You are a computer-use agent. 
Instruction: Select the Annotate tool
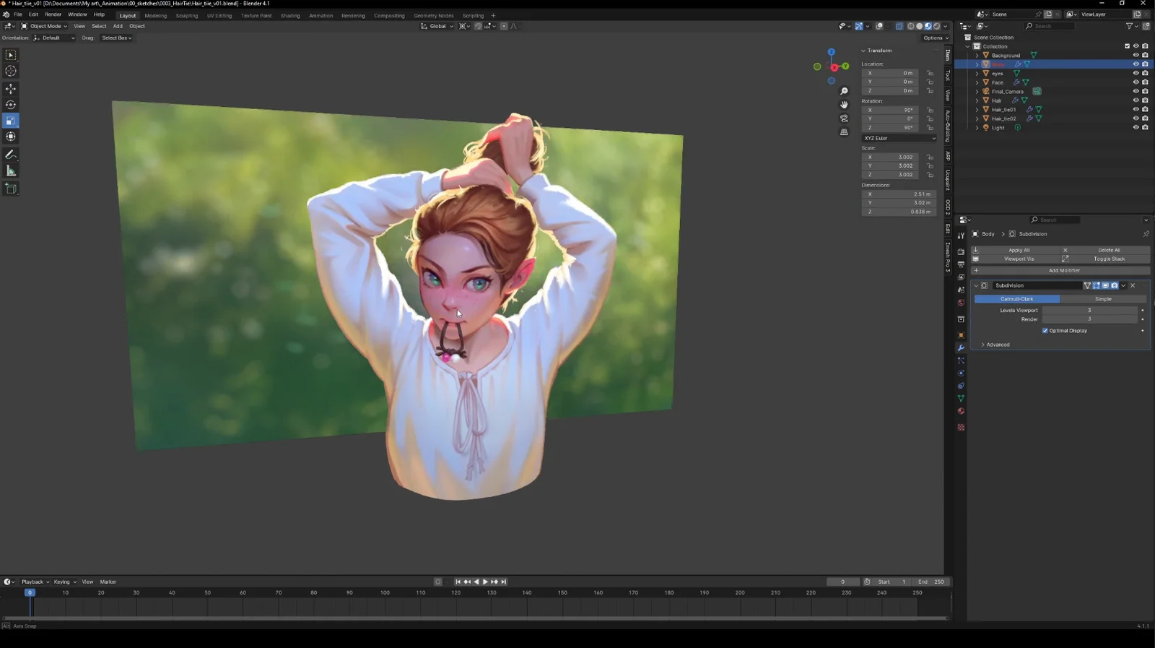(11, 155)
